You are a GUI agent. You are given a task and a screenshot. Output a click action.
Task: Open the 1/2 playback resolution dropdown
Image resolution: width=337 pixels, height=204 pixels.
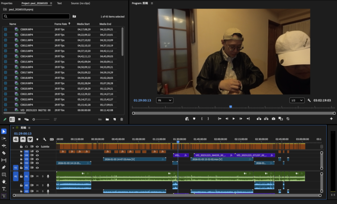pos(296,100)
